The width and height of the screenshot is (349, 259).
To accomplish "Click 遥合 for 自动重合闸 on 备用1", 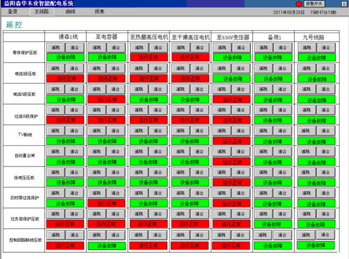I will coord(282,151).
